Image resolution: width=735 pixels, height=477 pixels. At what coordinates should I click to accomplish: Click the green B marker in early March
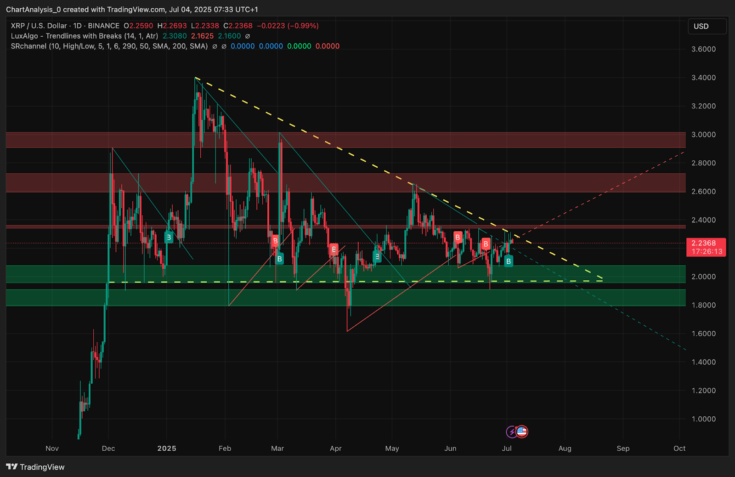[279, 259]
